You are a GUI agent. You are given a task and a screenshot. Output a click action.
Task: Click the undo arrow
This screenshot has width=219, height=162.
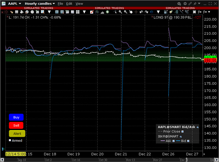pyautogui.click(x=141, y=12)
